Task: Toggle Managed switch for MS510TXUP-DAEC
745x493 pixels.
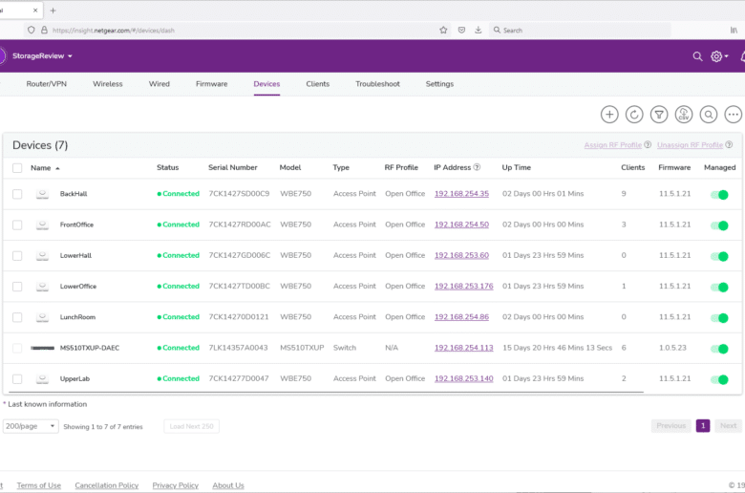Action: (719, 349)
